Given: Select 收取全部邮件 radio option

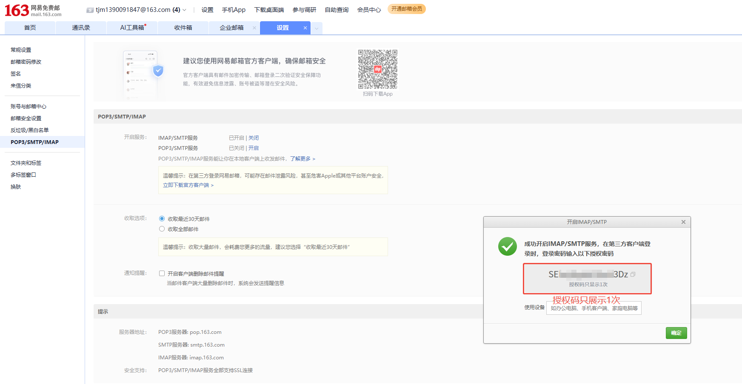Looking at the screenshot, I should click(162, 229).
